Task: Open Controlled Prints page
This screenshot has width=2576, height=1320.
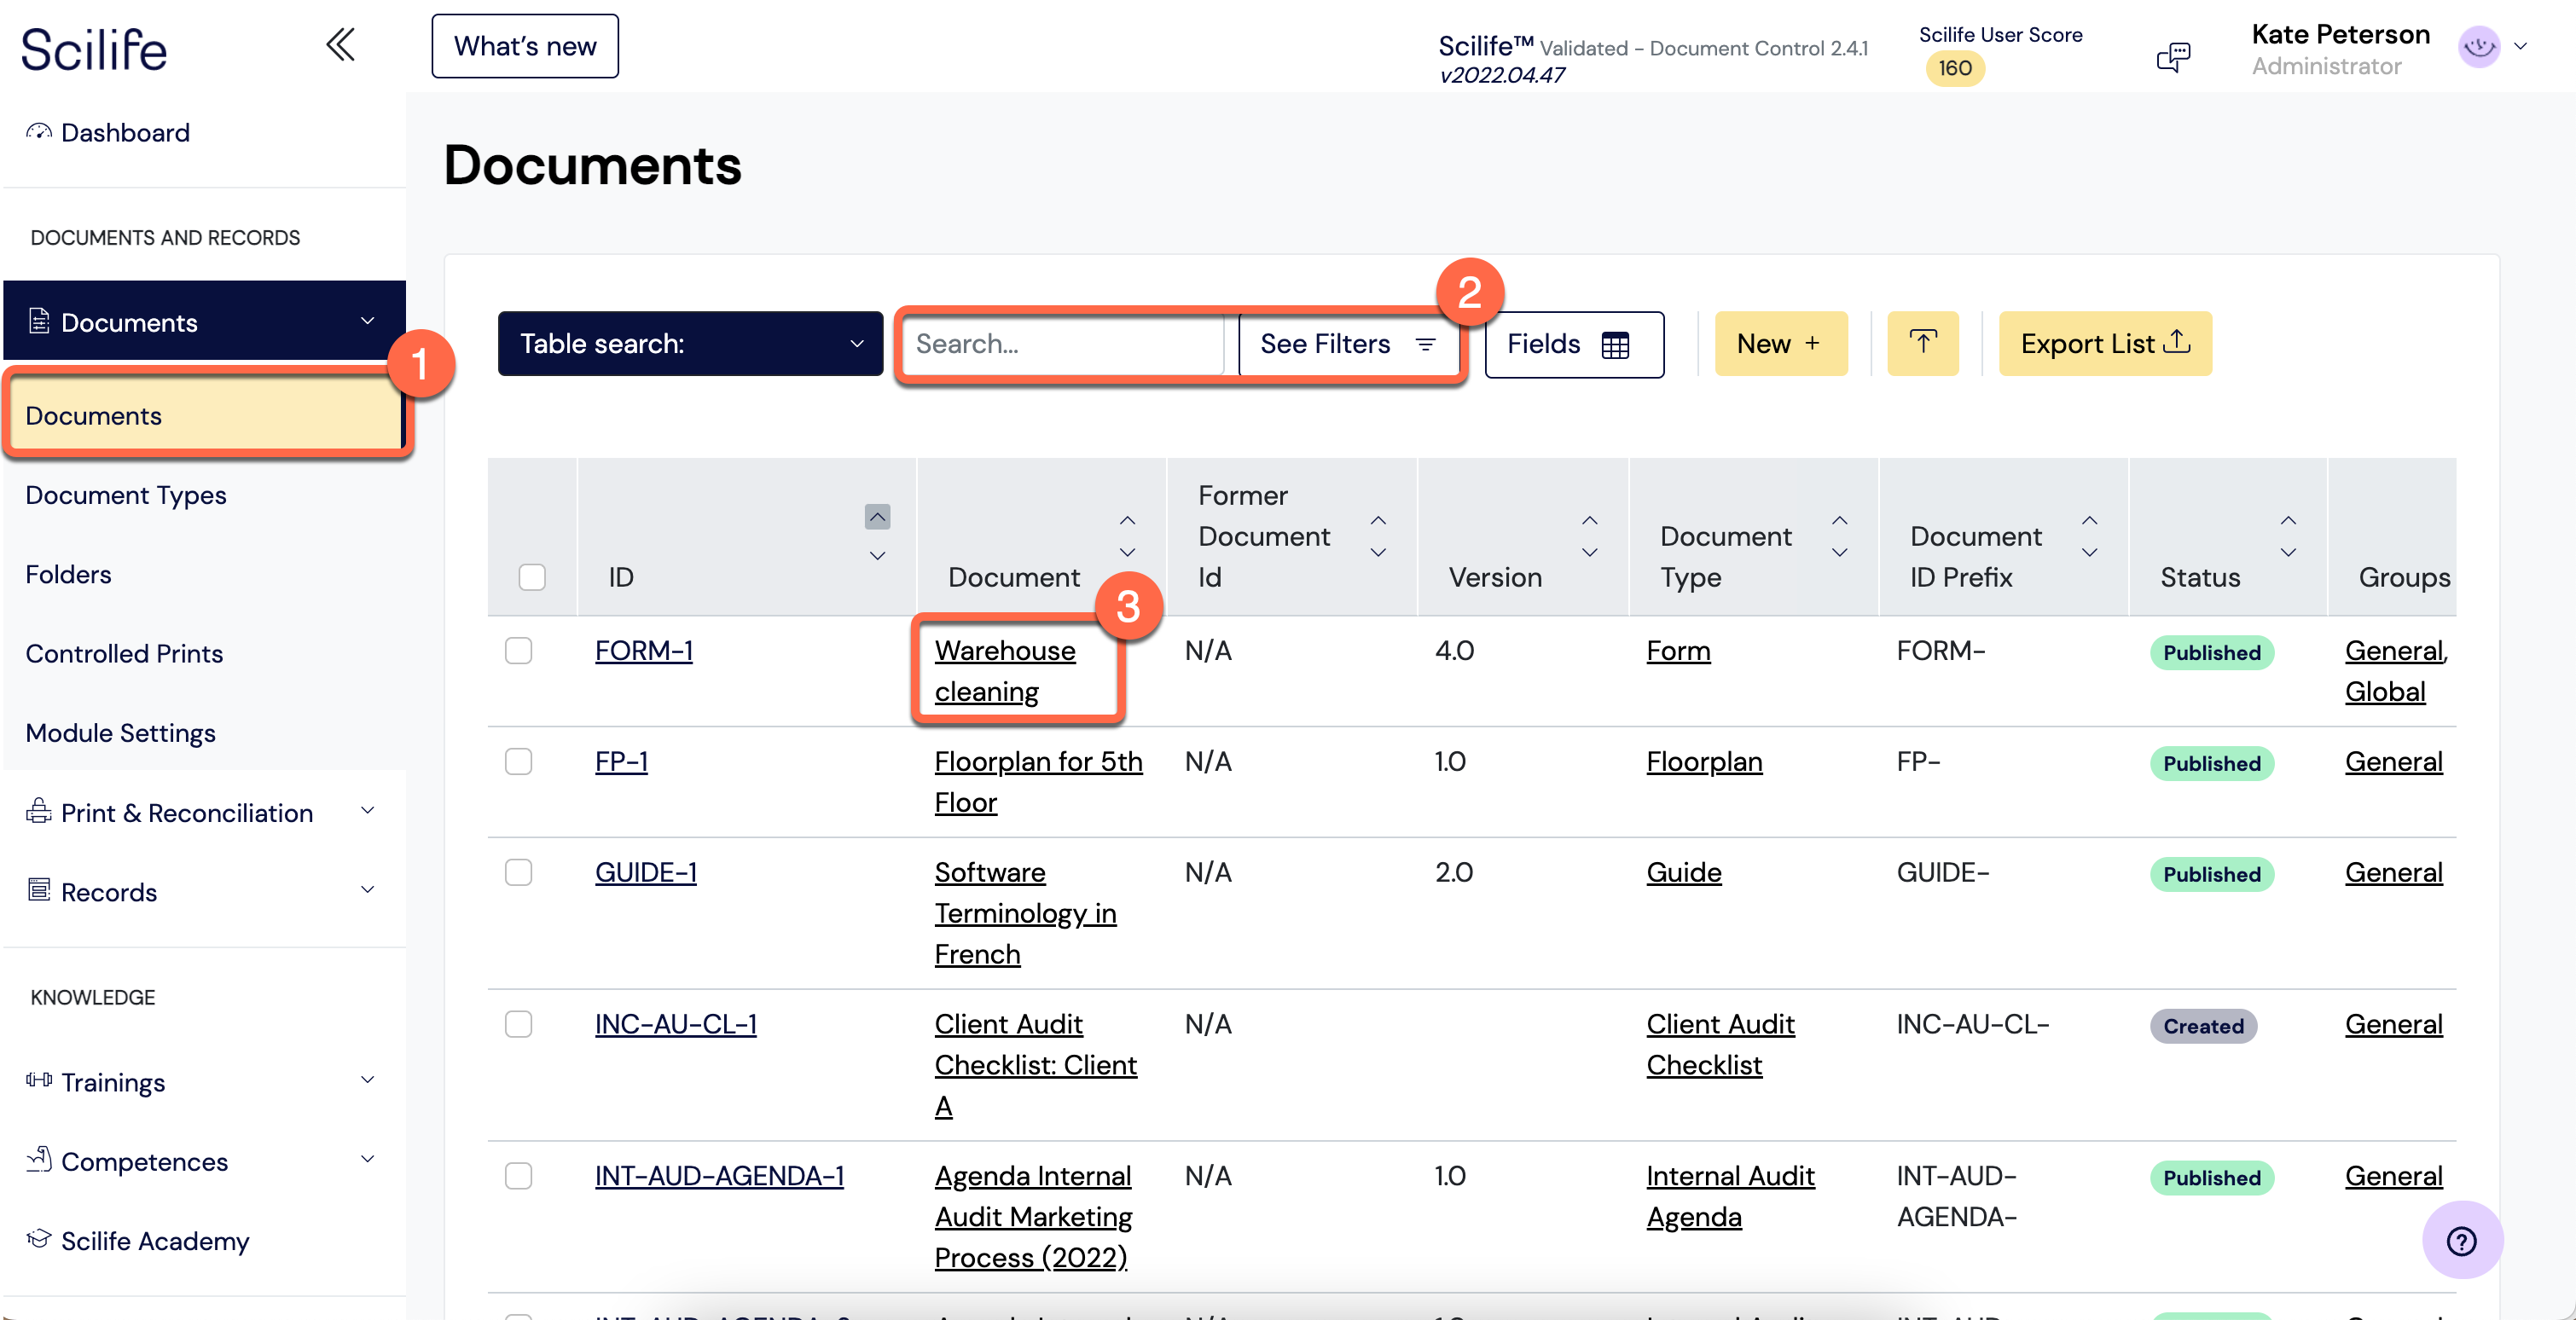Action: [x=124, y=653]
